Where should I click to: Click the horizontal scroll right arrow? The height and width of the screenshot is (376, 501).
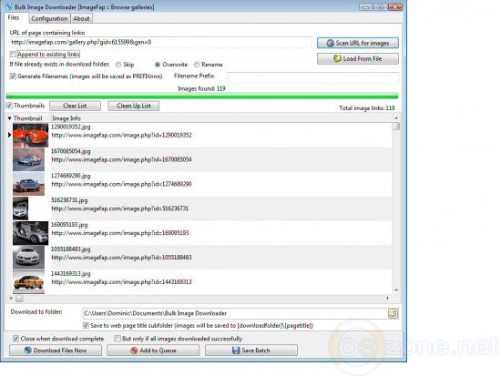pyautogui.click(x=387, y=298)
